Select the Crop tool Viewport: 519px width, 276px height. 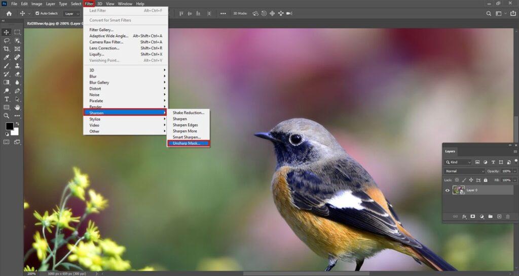tap(6, 49)
